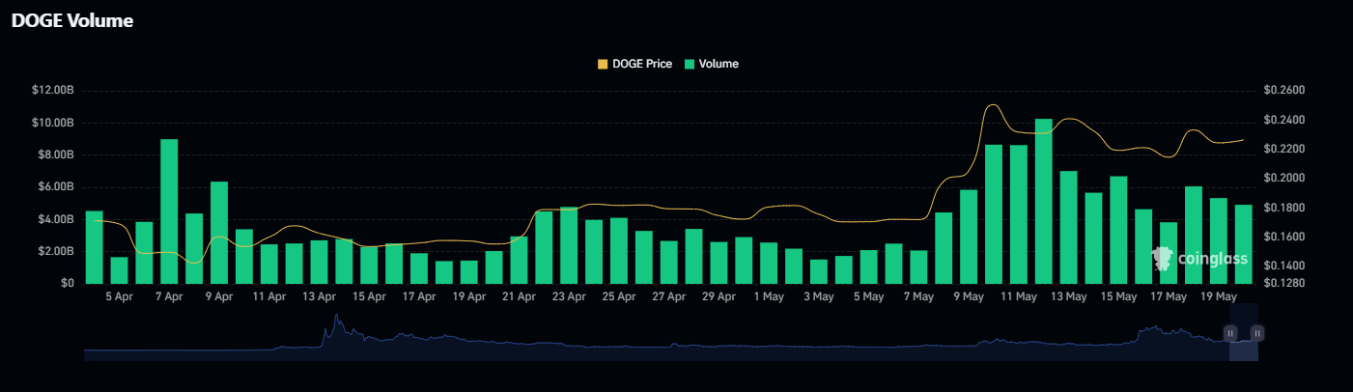
Task: Click the 17 May date label
Action: point(1169,297)
